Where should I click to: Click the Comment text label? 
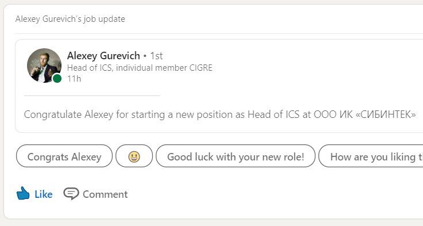105,194
